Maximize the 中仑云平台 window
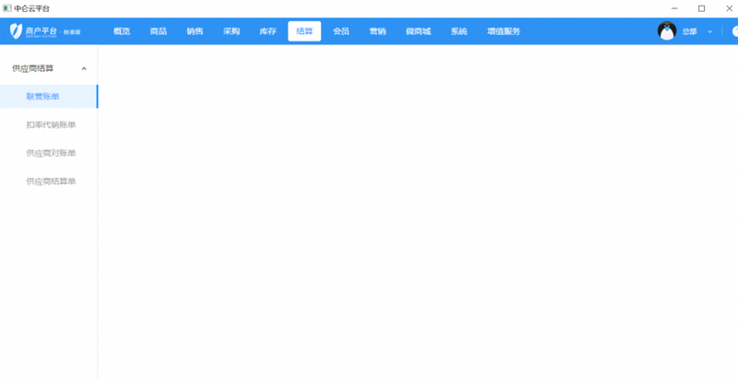 (701, 8)
